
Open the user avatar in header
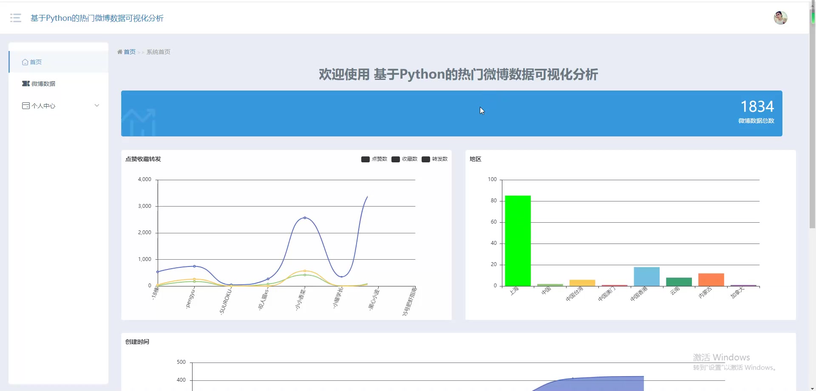[780, 18]
